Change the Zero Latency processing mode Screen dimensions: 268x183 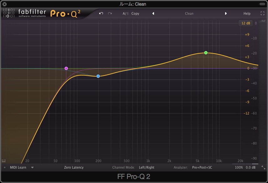point(74,167)
